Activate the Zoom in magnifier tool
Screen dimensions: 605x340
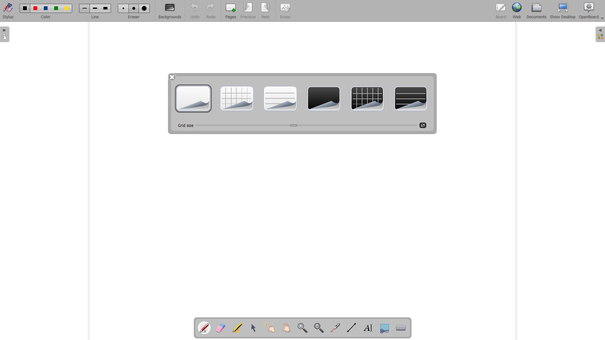point(302,328)
